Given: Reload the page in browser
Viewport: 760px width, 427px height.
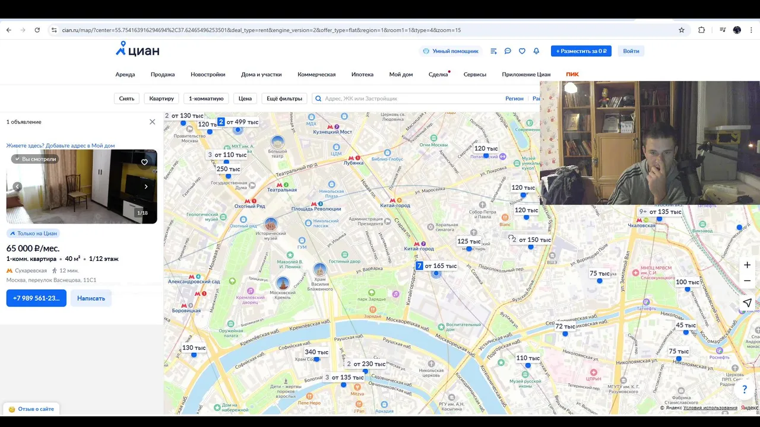Looking at the screenshot, I should 37,30.
